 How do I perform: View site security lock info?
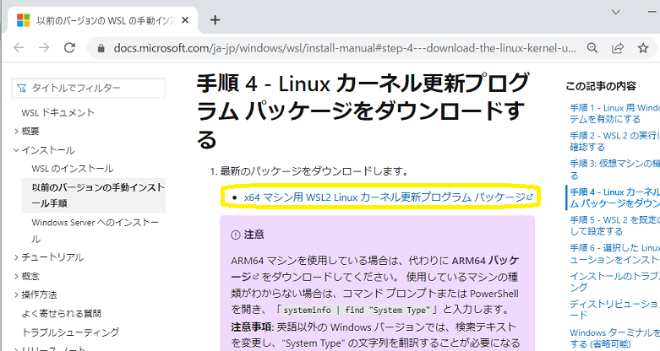(101, 48)
